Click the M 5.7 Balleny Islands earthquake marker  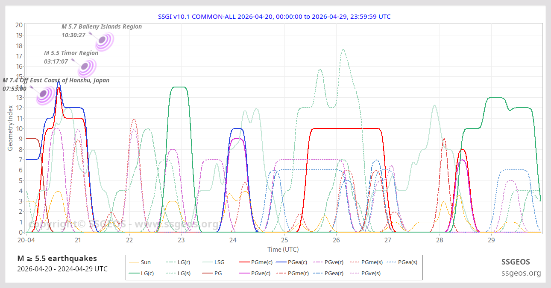pos(103,41)
